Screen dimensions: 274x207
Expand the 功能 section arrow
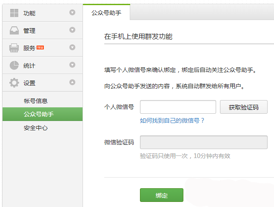(72, 13)
